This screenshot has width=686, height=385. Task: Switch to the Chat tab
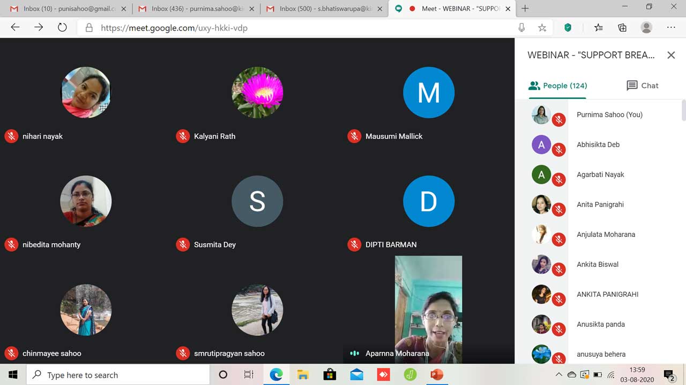tap(642, 86)
